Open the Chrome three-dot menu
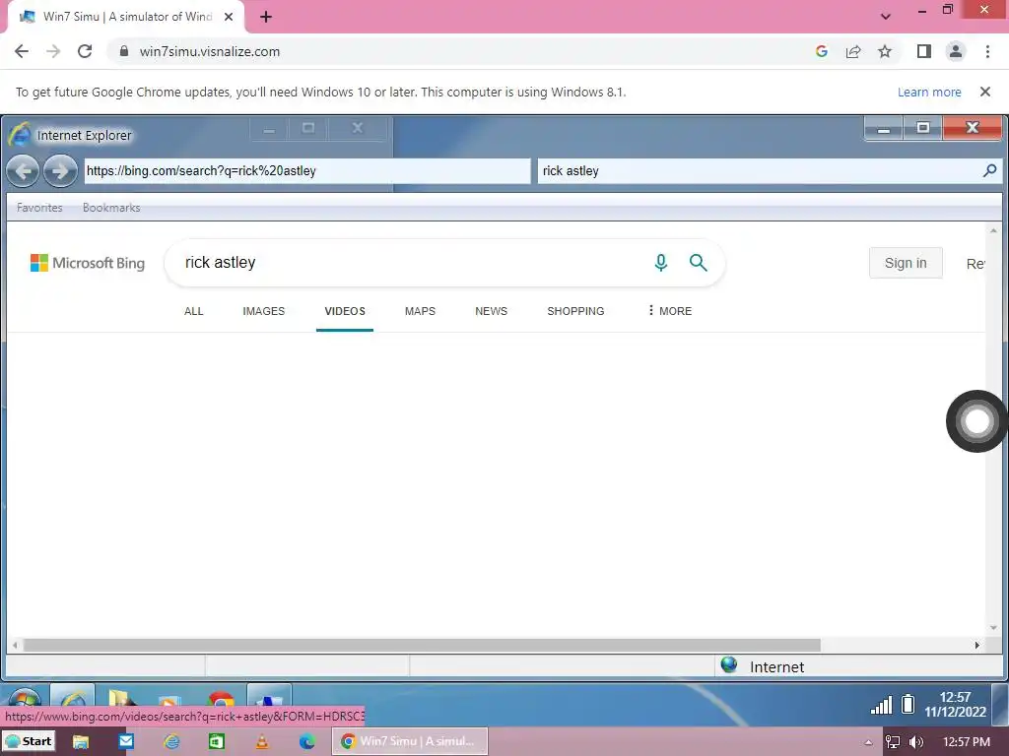Screen dimensions: 1009x756 pos(987,51)
